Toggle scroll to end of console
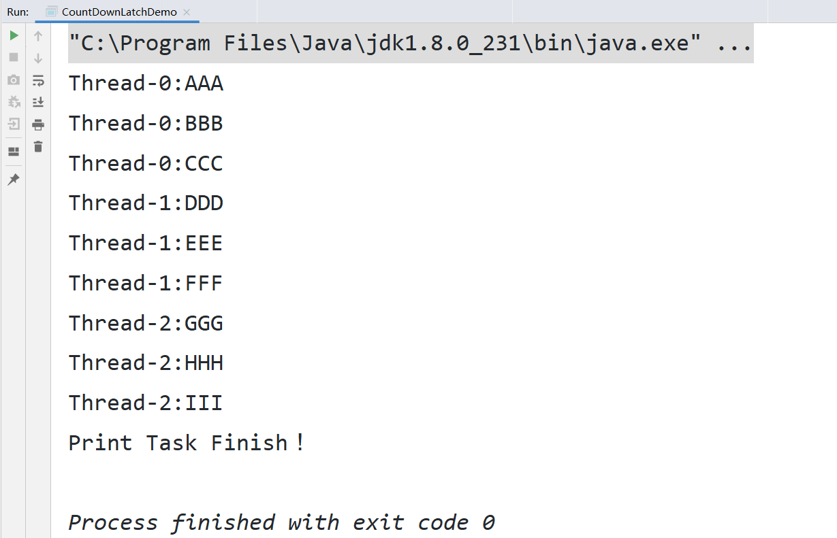 point(38,102)
